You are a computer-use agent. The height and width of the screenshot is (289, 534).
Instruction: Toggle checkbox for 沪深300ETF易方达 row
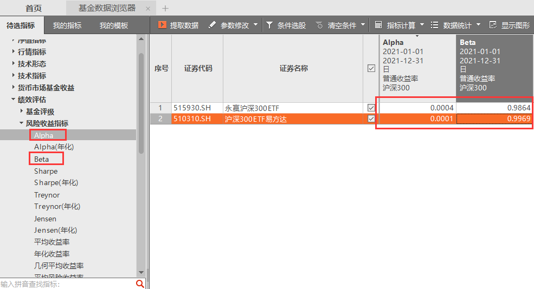(x=371, y=119)
